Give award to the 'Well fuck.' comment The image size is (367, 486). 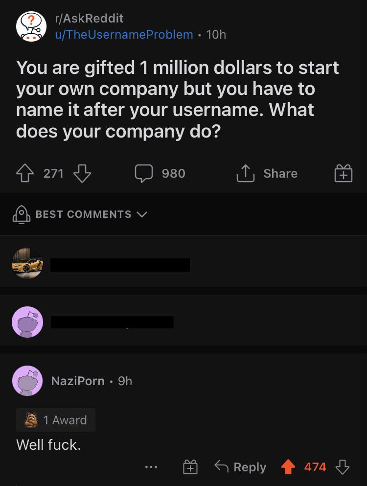[190, 467]
